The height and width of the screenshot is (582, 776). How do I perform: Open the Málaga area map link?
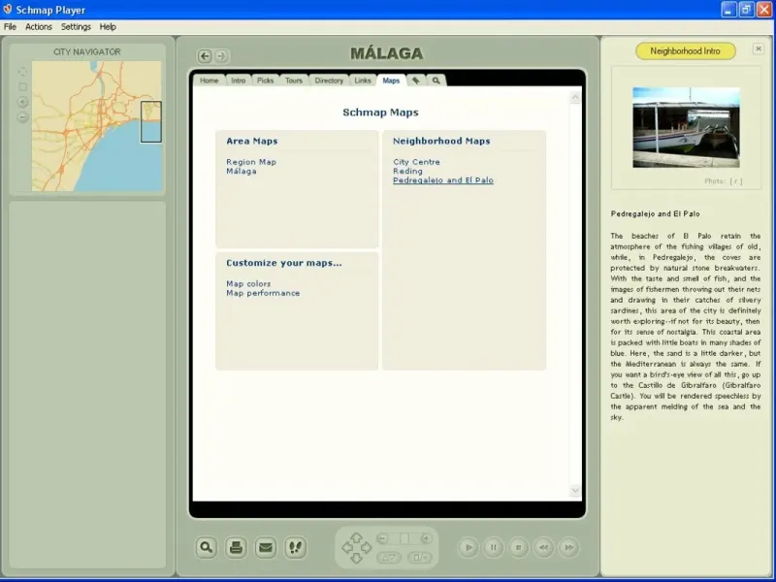(242, 172)
